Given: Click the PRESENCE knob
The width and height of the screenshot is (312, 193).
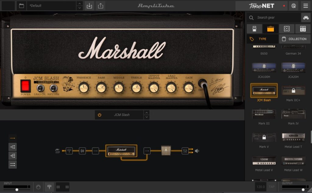Looking at the screenshot, I should tap(83, 88).
